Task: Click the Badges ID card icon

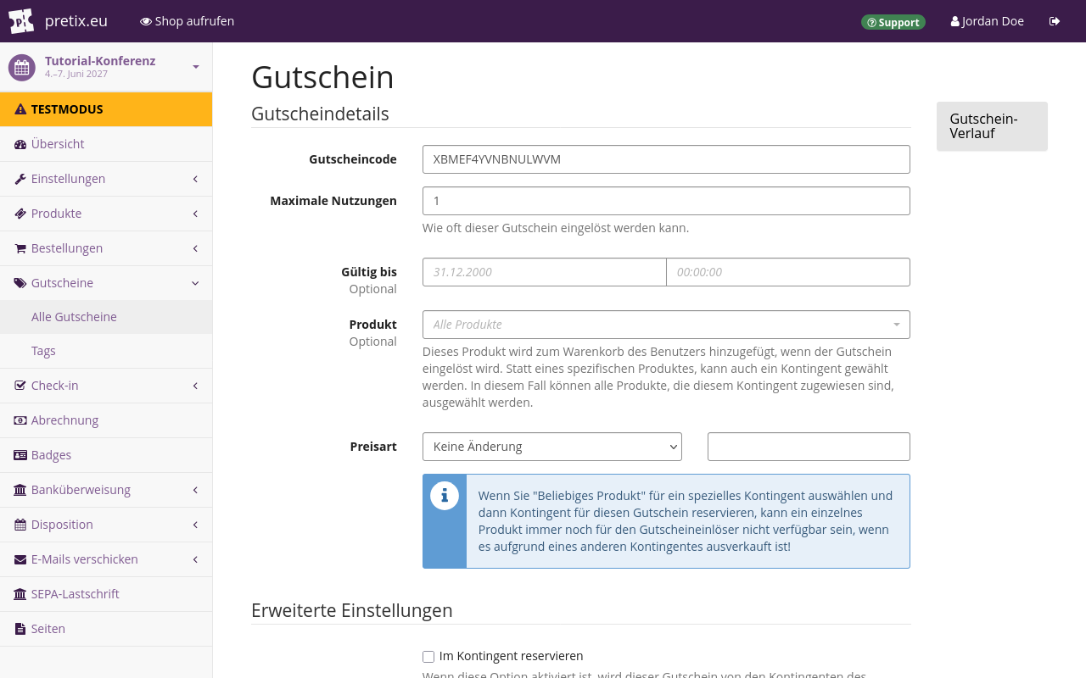Action: [20, 455]
